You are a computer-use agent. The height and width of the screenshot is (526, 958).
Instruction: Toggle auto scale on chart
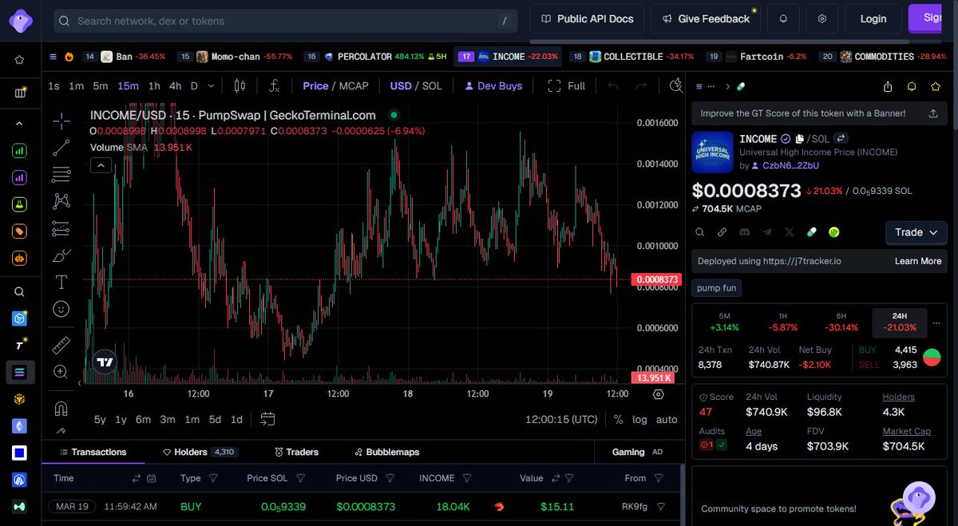point(667,419)
